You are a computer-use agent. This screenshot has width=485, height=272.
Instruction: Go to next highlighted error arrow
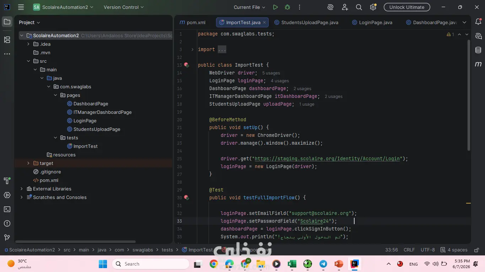click(x=467, y=34)
